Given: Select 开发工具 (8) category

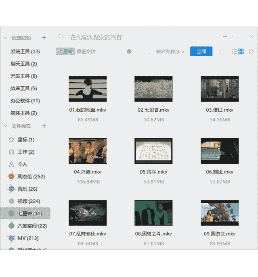Looking at the screenshot, I should point(24,76).
